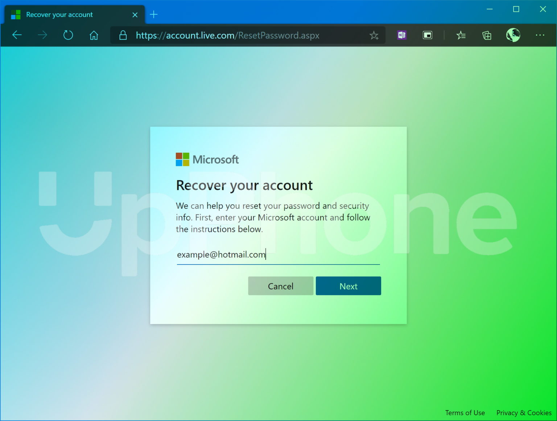This screenshot has width=557, height=421.
Task: Click the forward navigation arrow
Action: [42, 35]
